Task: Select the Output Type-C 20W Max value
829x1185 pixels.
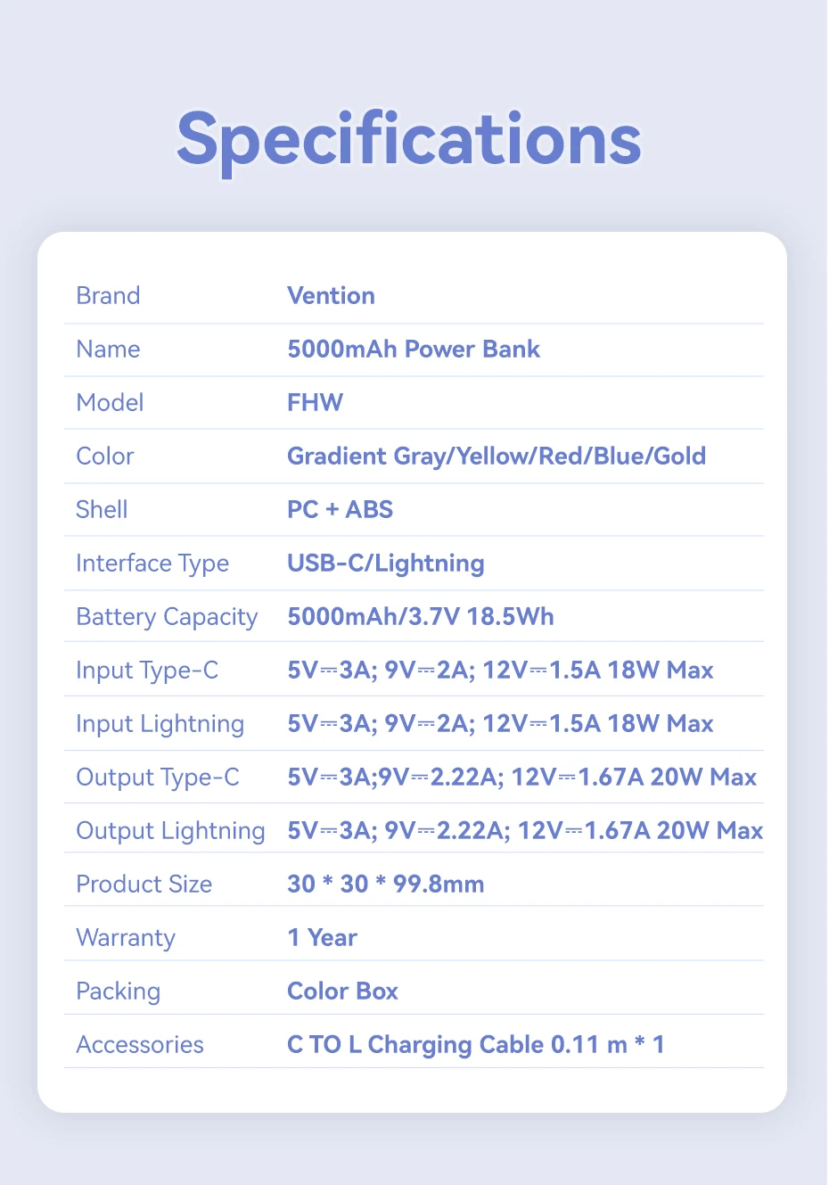Action: coord(522,777)
